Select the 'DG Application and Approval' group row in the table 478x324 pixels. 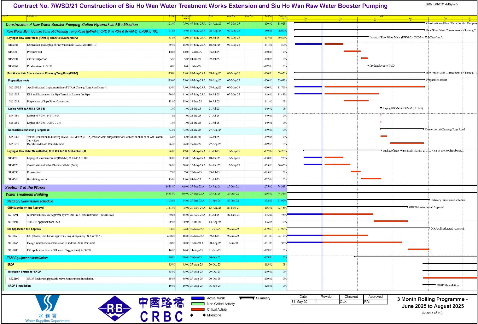point(145,229)
